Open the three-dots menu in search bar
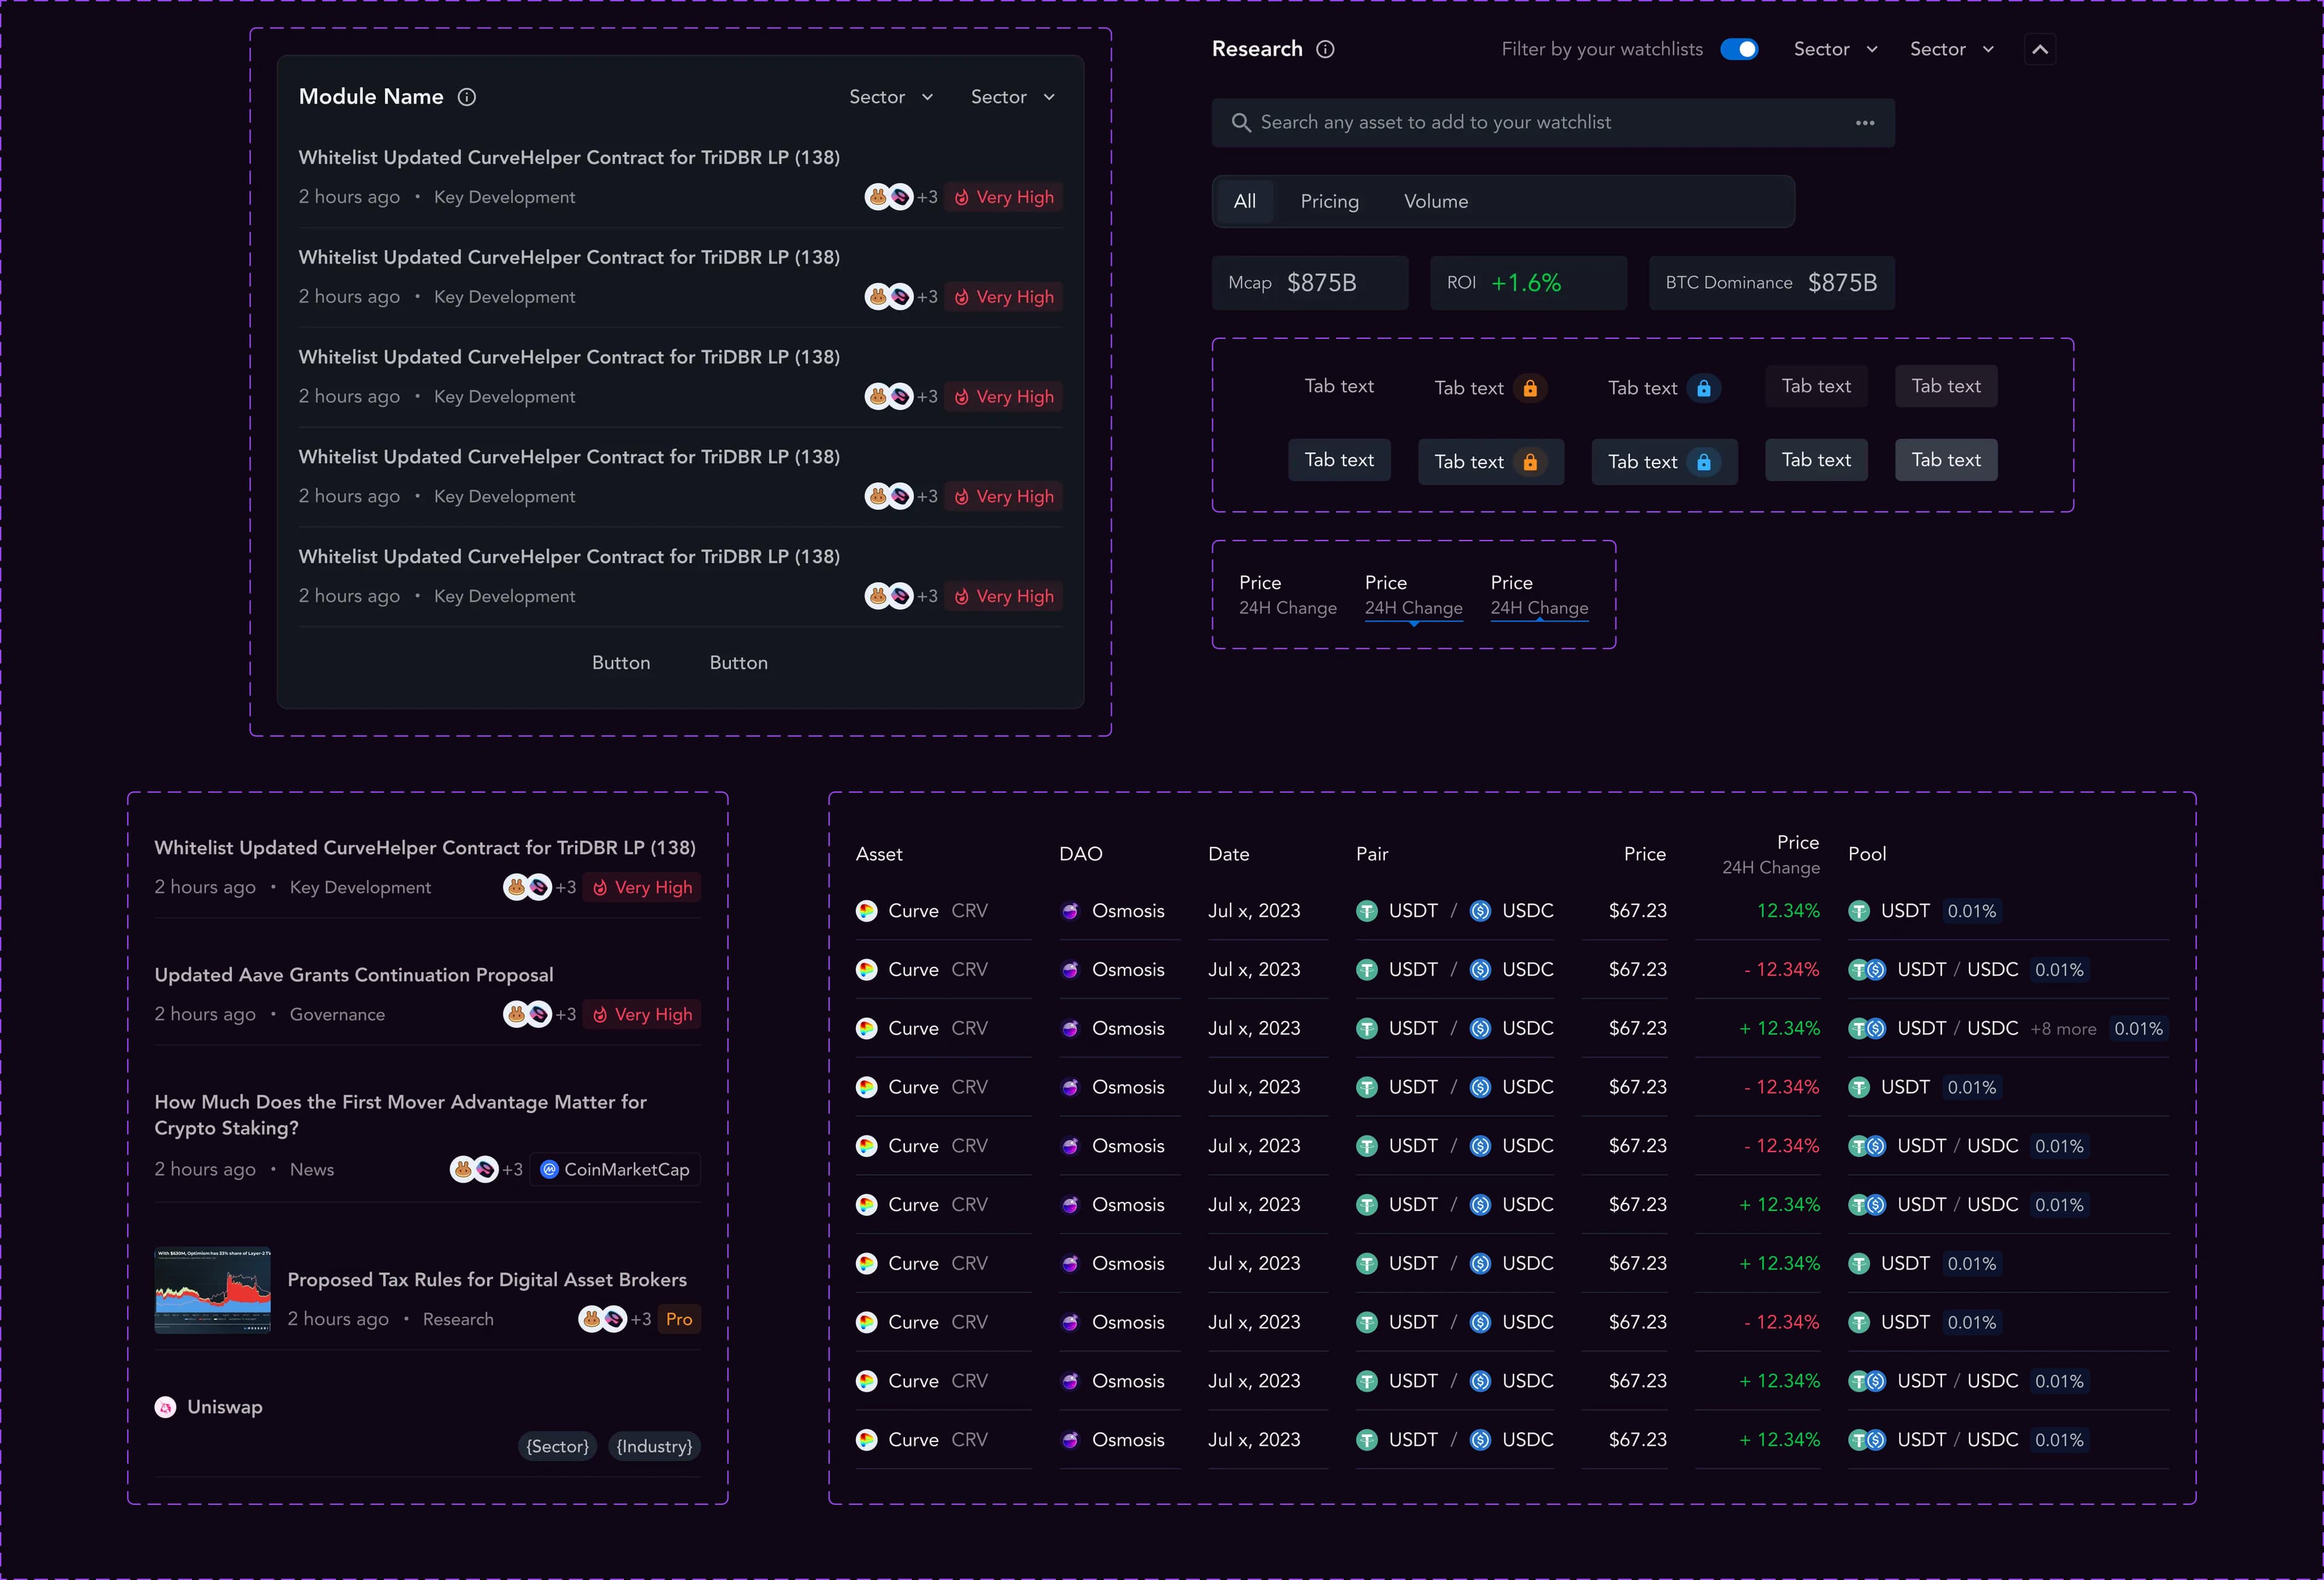The height and width of the screenshot is (1580, 2324). [1865, 122]
